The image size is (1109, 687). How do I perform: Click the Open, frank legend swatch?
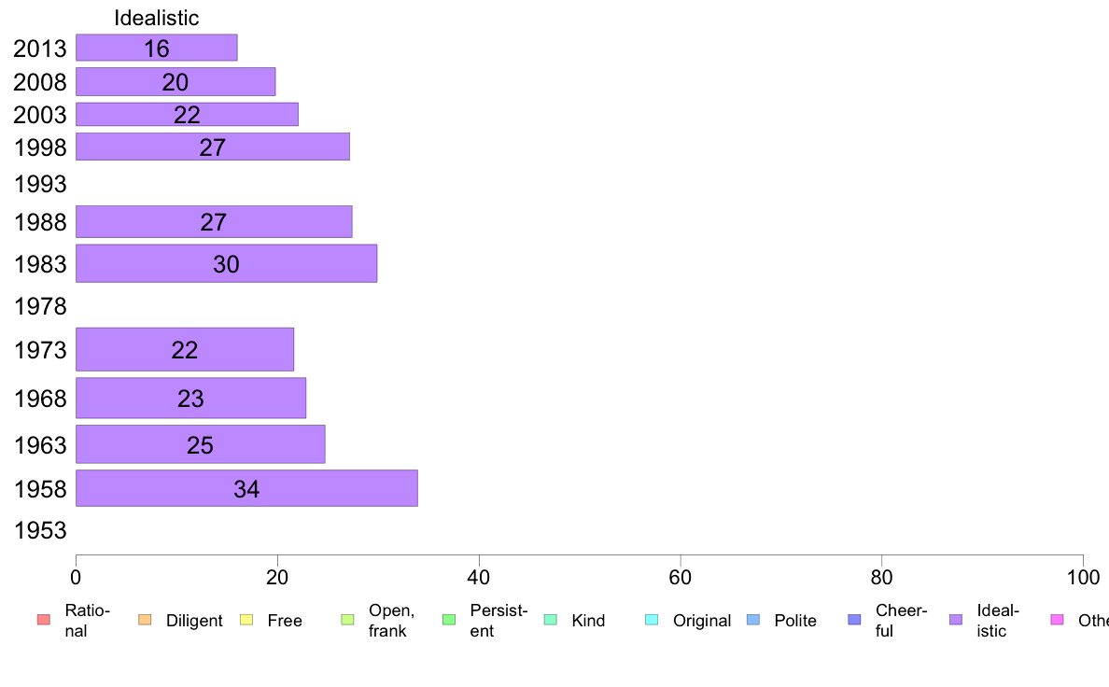pyautogui.click(x=347, y=620)
